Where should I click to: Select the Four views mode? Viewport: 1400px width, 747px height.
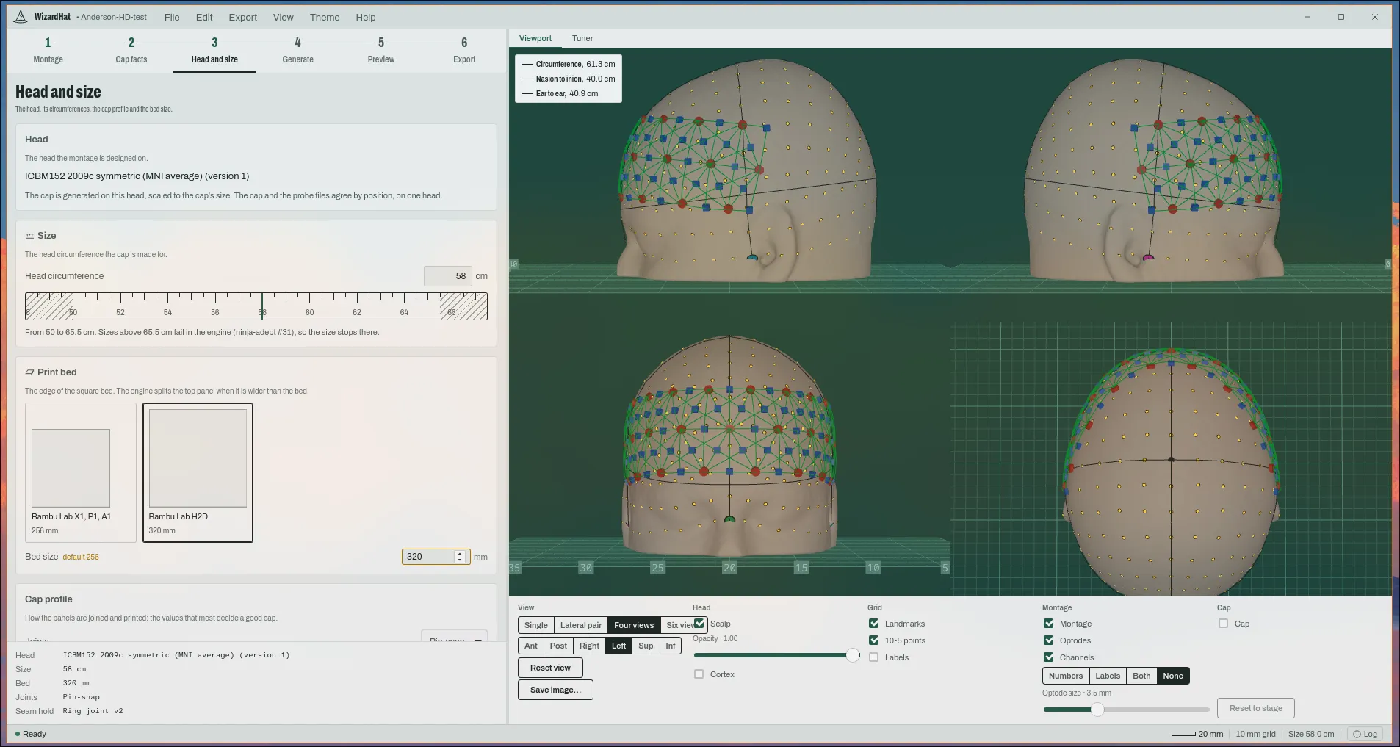pyautogui.click(x=634, y=625)
